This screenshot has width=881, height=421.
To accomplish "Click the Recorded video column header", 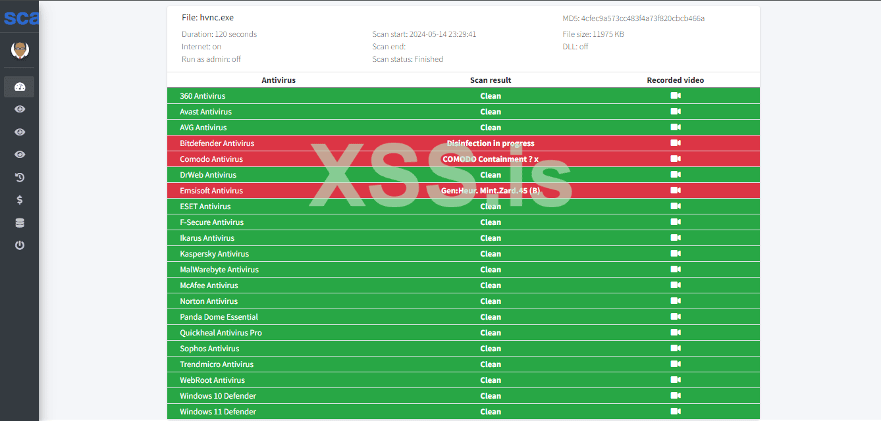I will coord(676,80).
